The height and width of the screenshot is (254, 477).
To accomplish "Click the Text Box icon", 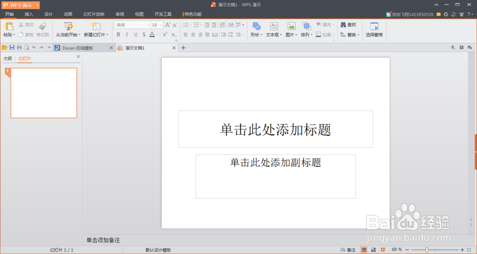I will point(274,26).
